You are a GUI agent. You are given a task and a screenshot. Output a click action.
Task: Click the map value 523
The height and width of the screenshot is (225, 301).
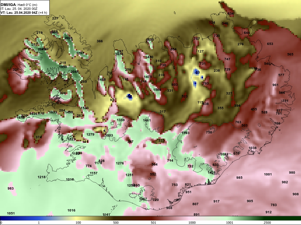[185, 96]
